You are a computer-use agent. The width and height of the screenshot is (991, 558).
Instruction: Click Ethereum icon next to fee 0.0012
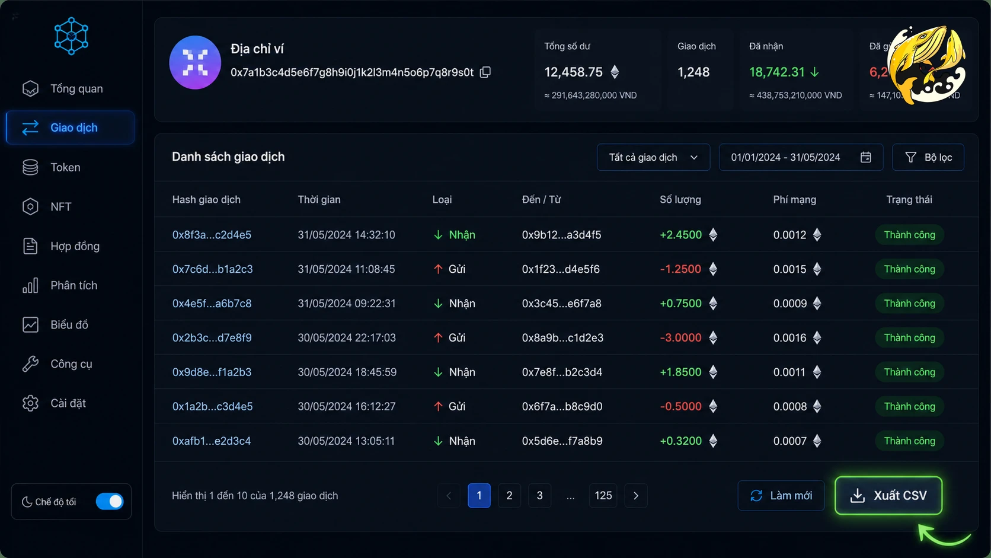(x=817, y=235)
